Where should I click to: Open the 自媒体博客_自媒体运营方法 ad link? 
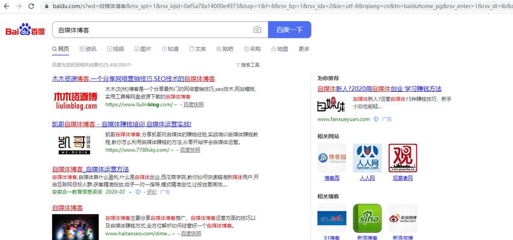[90, 169]
